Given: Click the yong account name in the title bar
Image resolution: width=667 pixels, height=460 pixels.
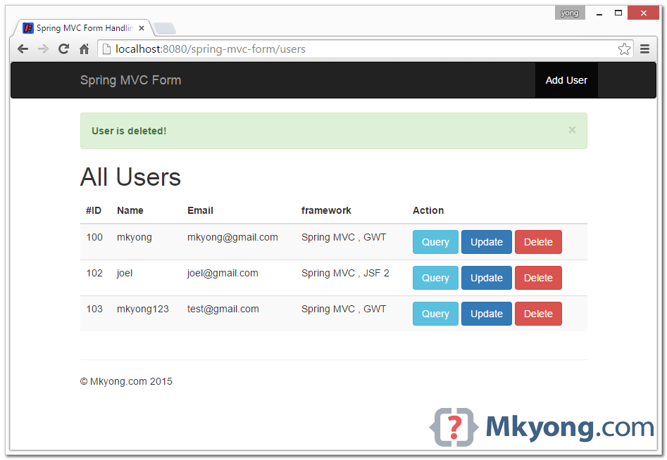Looking at the screenshot, I should tap(569, 12).
